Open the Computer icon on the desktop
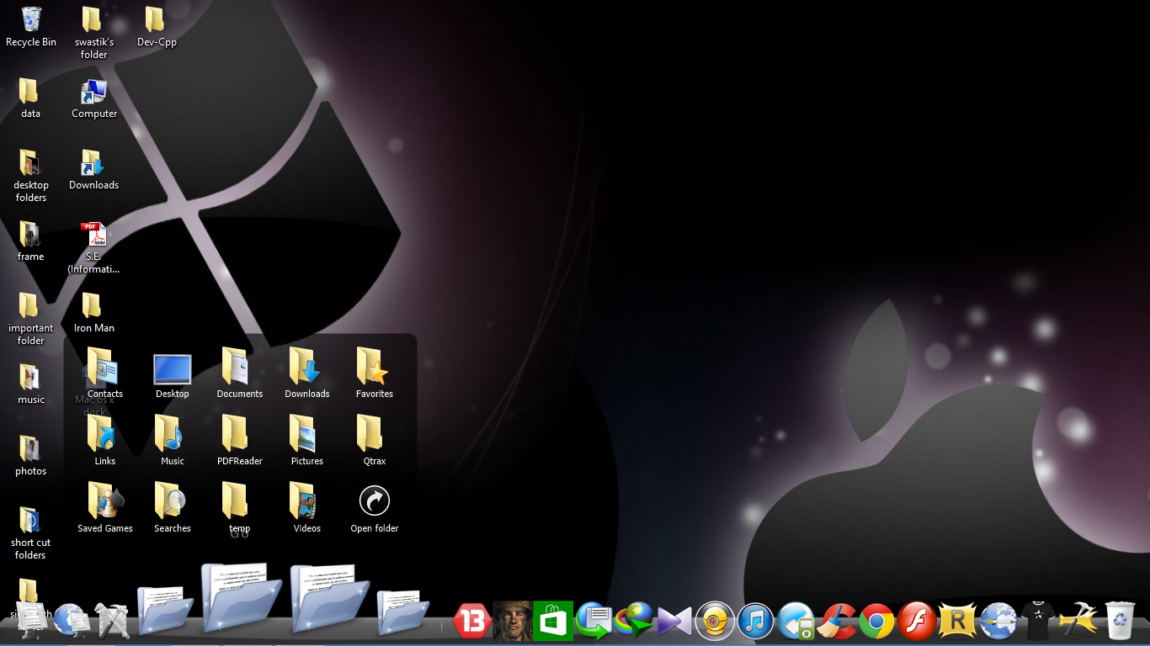The image size is (1150, 646). pos(93,93)
